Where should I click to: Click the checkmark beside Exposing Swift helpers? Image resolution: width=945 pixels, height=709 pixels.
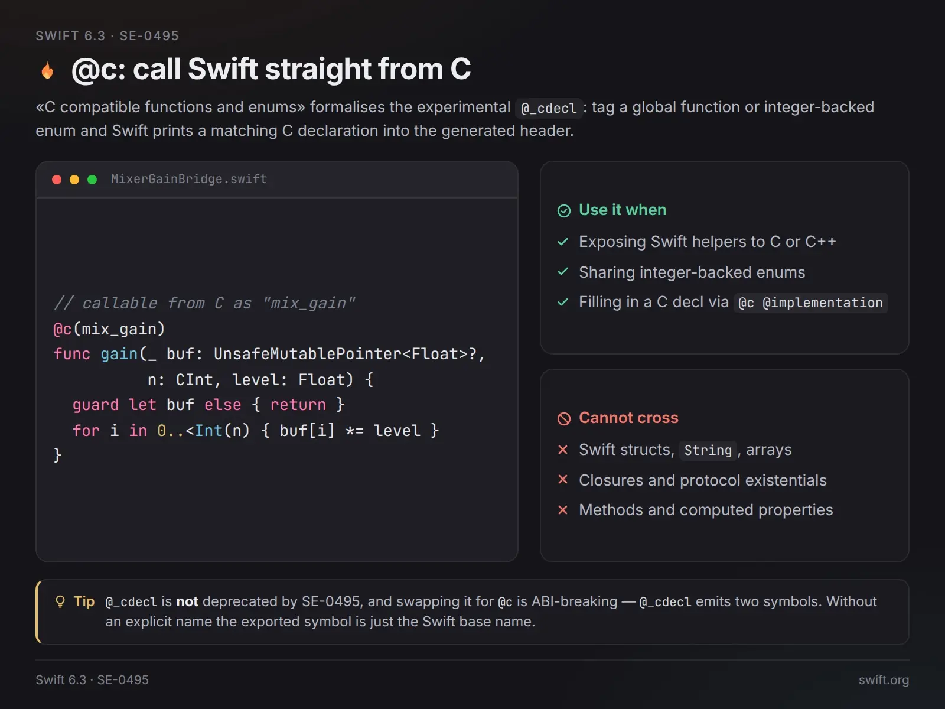[x=563, y=242]
